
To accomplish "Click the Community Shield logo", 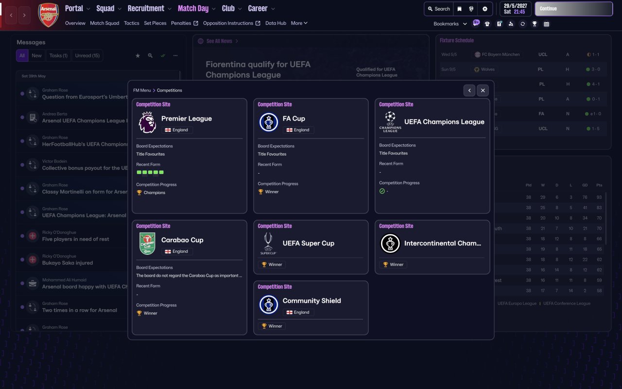I will 269,304.
